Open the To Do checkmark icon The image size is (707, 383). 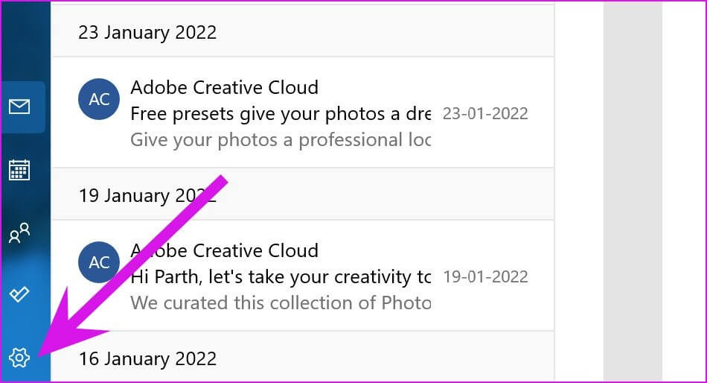[x=19, y=294]
